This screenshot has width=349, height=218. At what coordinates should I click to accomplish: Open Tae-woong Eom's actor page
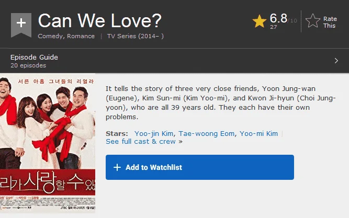(x=206, y=133)
